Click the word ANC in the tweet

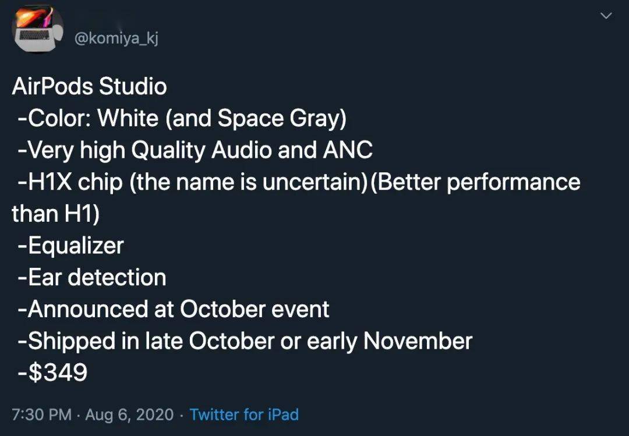point(348,150)
